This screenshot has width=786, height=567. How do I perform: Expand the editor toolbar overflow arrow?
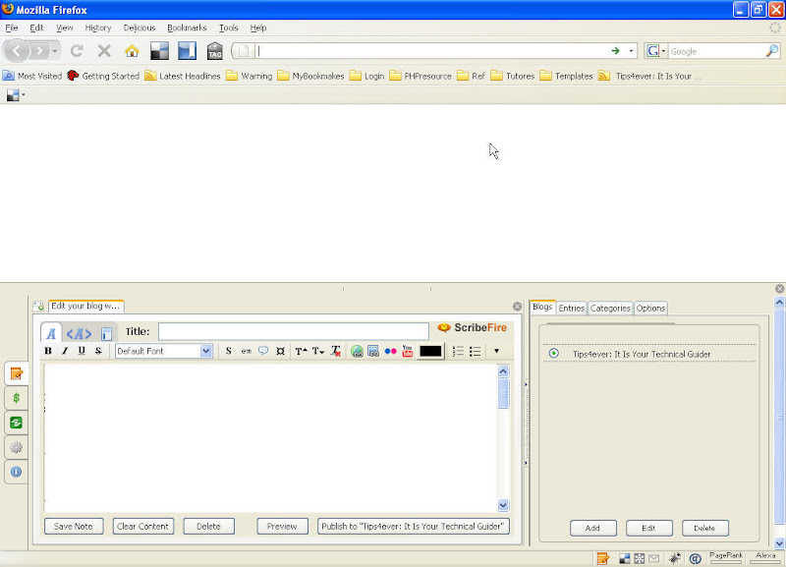click(x=496, y=351)
